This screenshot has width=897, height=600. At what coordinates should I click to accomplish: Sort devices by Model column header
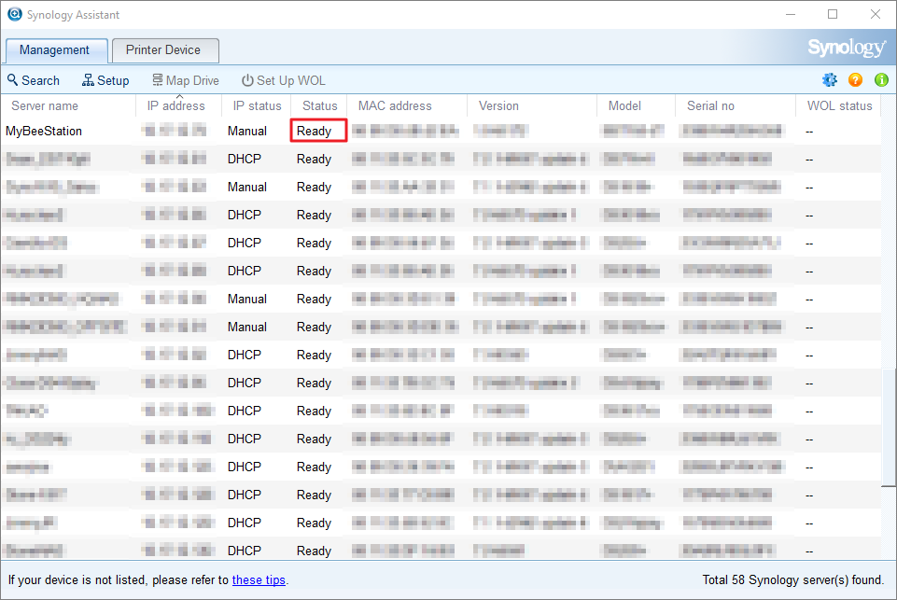click(624, 105)
